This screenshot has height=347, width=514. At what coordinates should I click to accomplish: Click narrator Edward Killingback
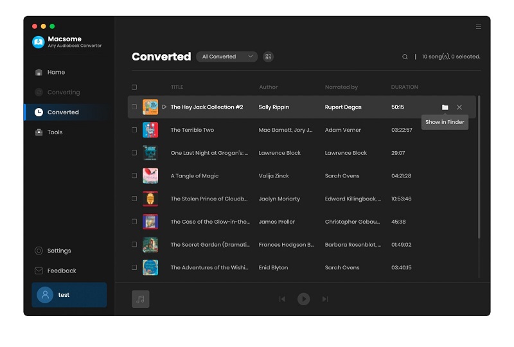tap(353, 199)
